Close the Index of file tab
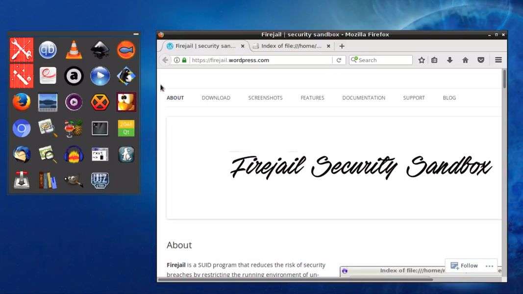This screenshot has width=523, height=294. pos(328,46)
